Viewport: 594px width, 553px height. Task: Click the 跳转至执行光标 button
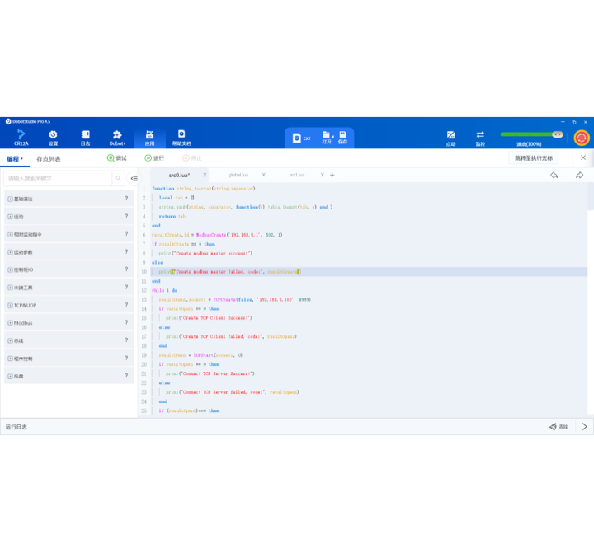(534, 157)
